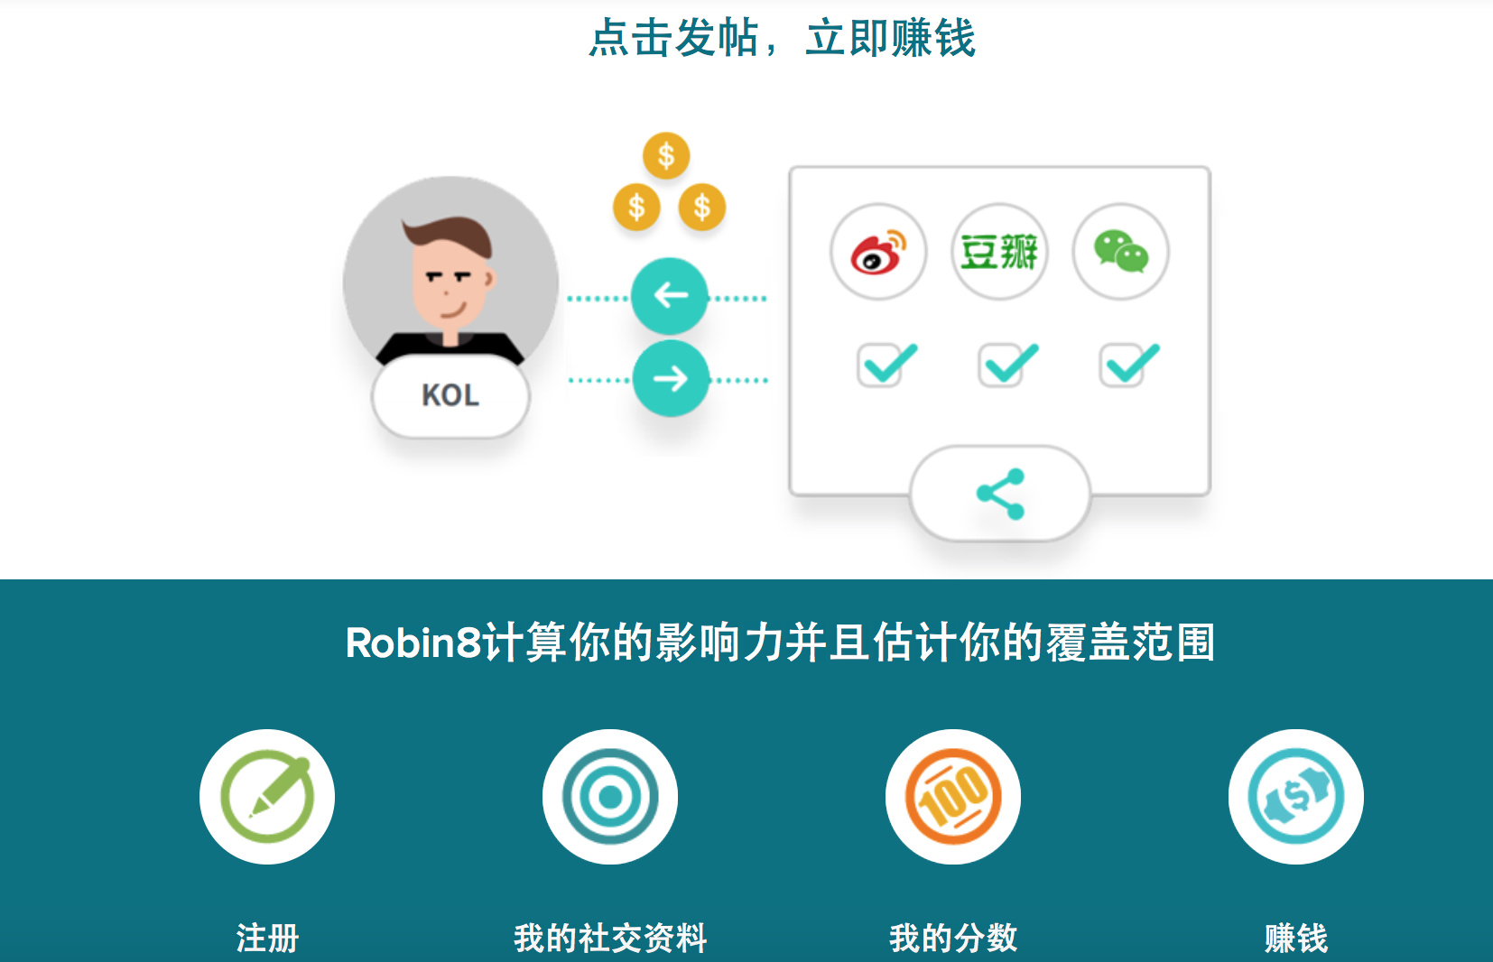Image resolution: width=1493 pixels, height=962 pixels.
Task: Click the top gold dollar coin
Action: pos(666,156)
